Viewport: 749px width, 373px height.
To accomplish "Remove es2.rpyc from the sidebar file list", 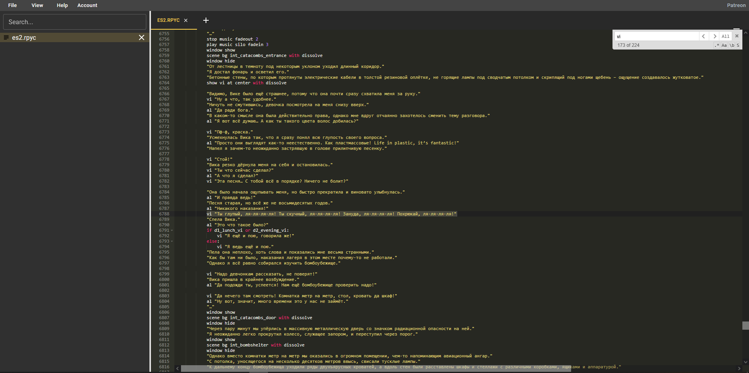I will click(x=142, y=37).
